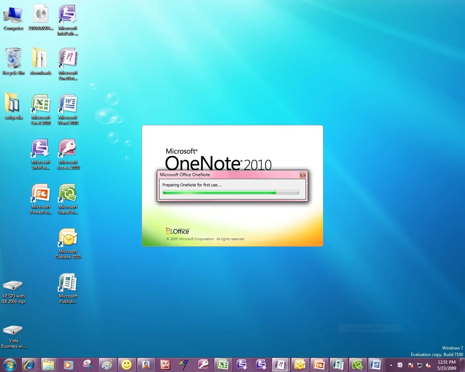Open the clock showing 12:51 PM
This screenshot has width=465, height=372.
tap(446, 365)
